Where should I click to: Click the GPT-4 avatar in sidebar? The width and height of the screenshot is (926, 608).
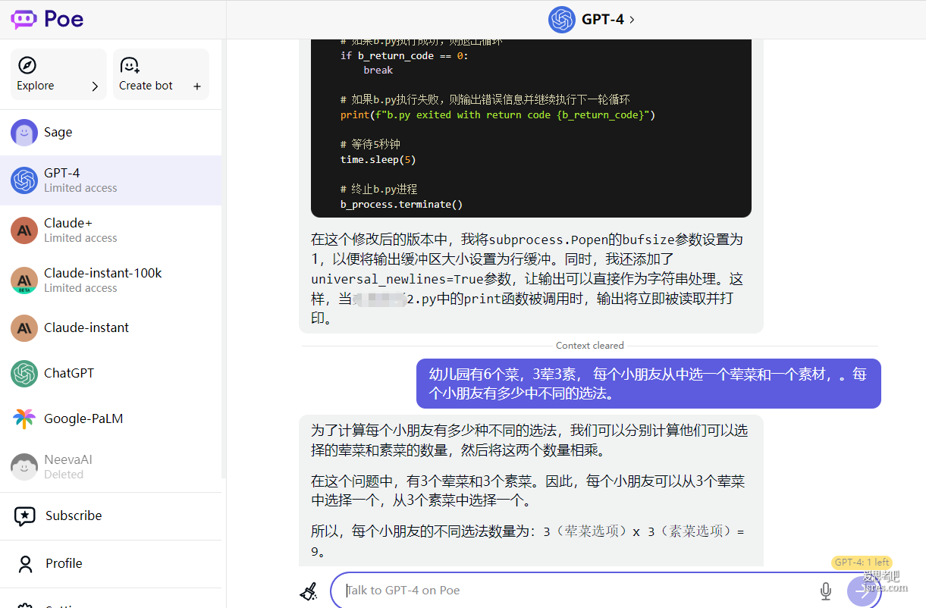[x=24, y=180]
